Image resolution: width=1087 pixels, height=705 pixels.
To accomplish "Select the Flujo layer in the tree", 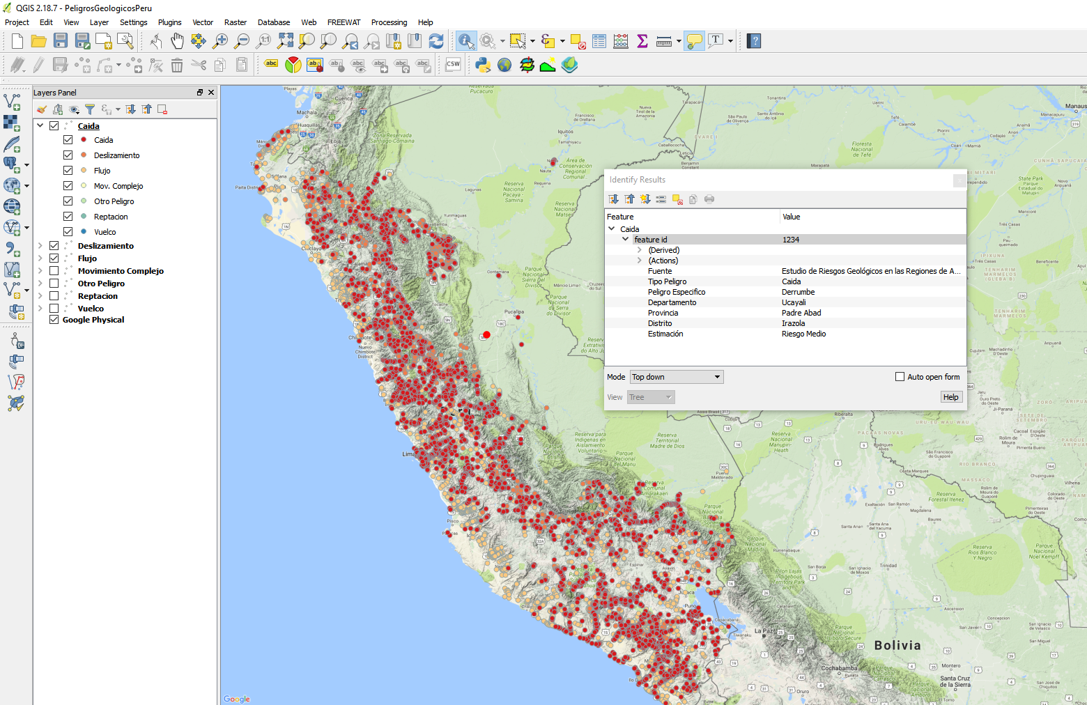I will click(x=87, y=258).
